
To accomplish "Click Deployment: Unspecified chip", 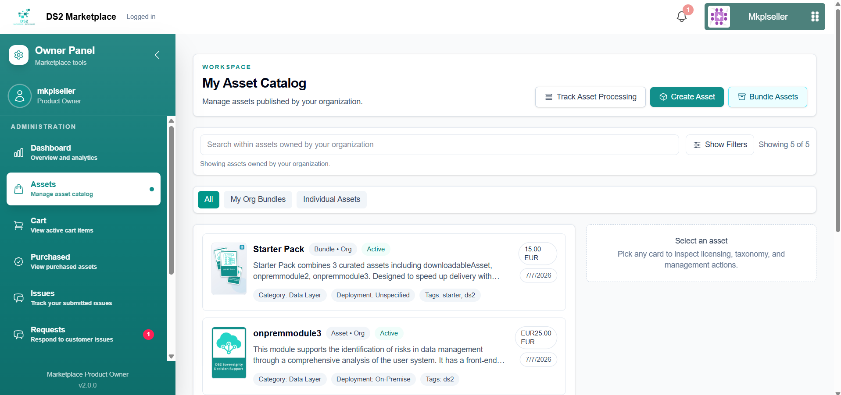I will [x=373, y=295].
